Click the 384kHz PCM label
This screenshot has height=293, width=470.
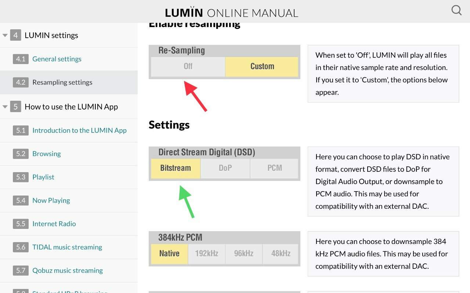pos(180,237)
